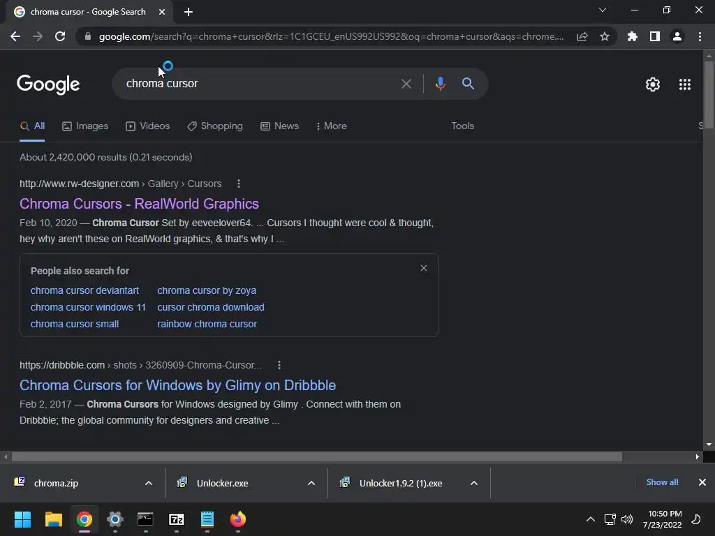Open File Explorer from the taskbar

point(53,519)
